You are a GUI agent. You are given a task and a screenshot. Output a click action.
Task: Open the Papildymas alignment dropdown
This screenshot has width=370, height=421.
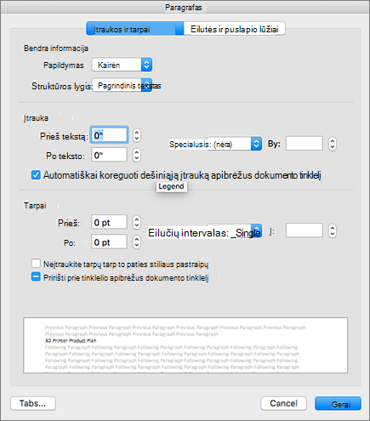tap(122, 65)
